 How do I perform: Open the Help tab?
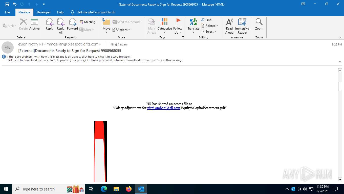click(x=60, y=12)
